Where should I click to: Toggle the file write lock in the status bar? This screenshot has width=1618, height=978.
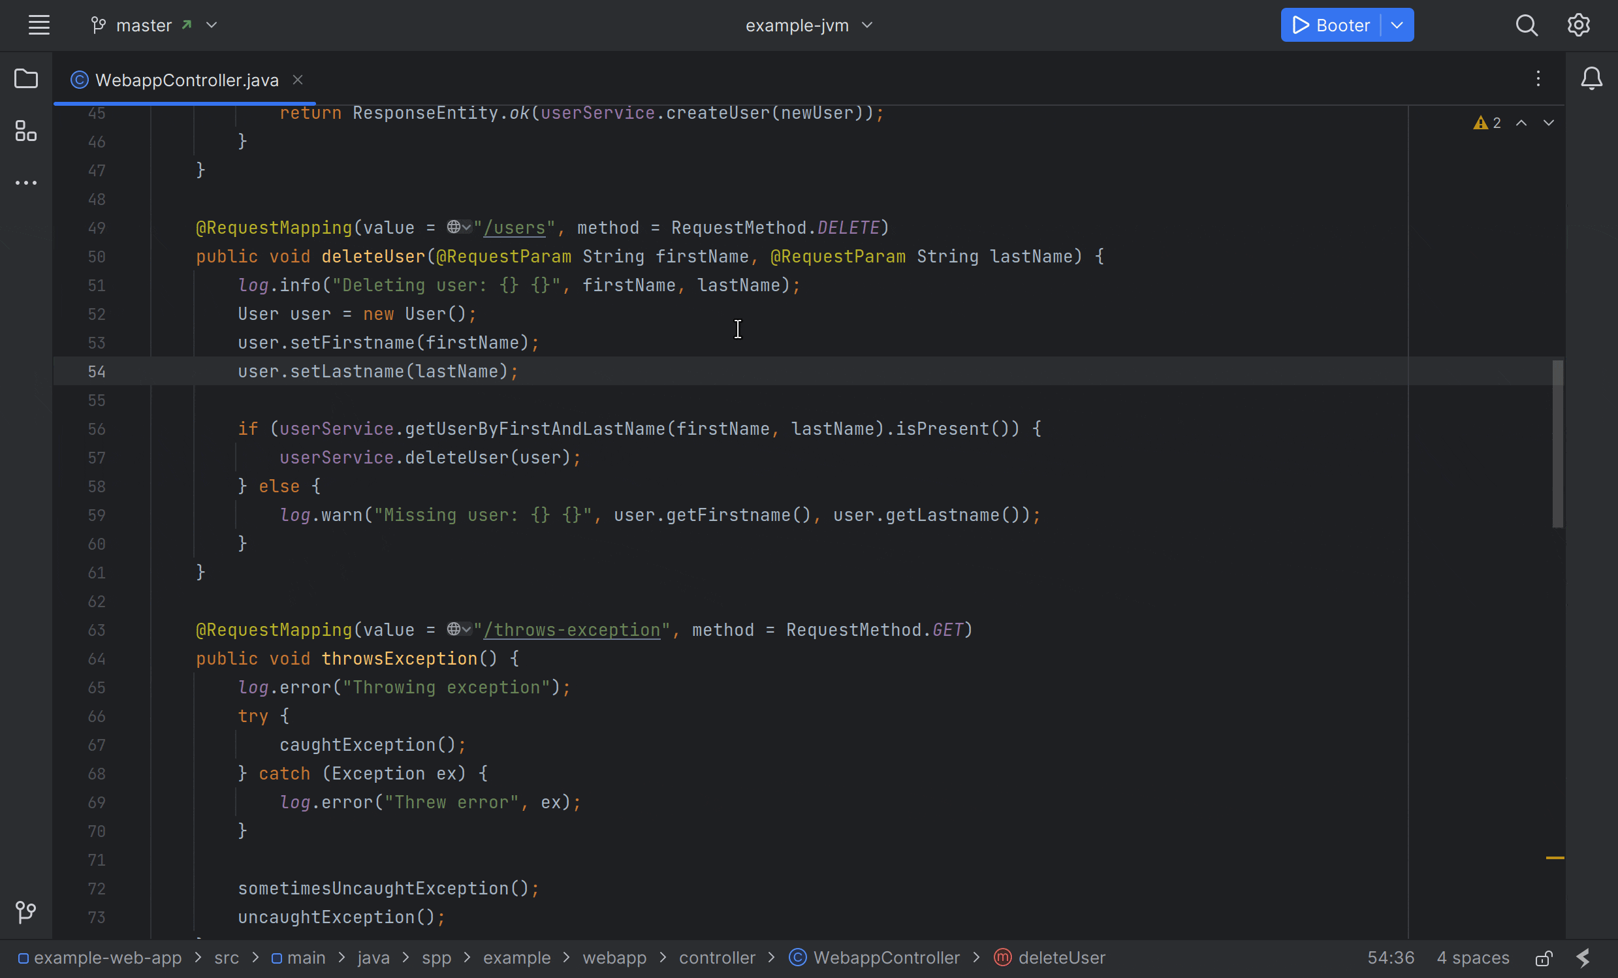pos(1543,958)
